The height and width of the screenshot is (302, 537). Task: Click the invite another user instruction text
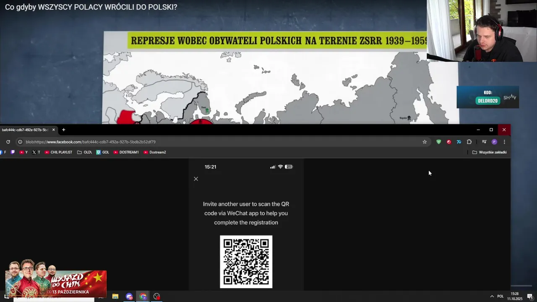[246, 213]
